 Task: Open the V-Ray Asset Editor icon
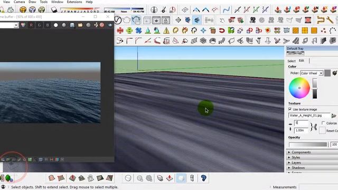tap(117, 20)
